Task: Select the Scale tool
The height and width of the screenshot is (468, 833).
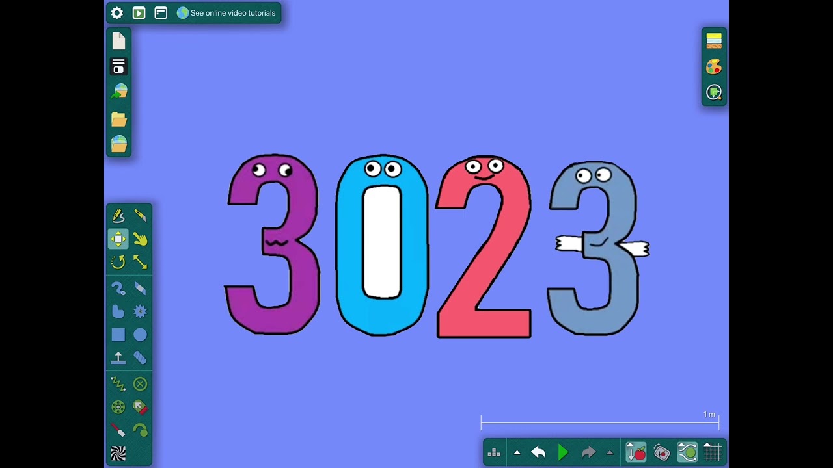Action: [x=140, y=262]
